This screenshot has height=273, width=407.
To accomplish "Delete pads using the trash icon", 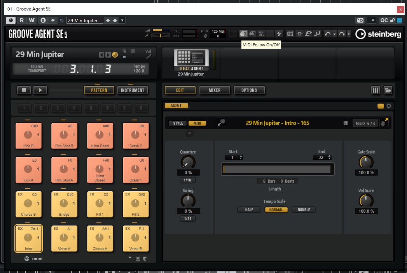I will 145,259.
